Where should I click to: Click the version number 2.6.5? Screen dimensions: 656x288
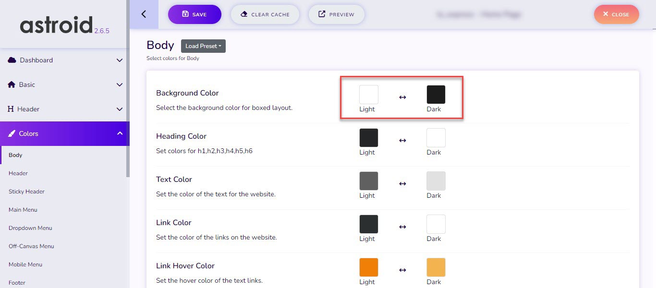point(102,31)
